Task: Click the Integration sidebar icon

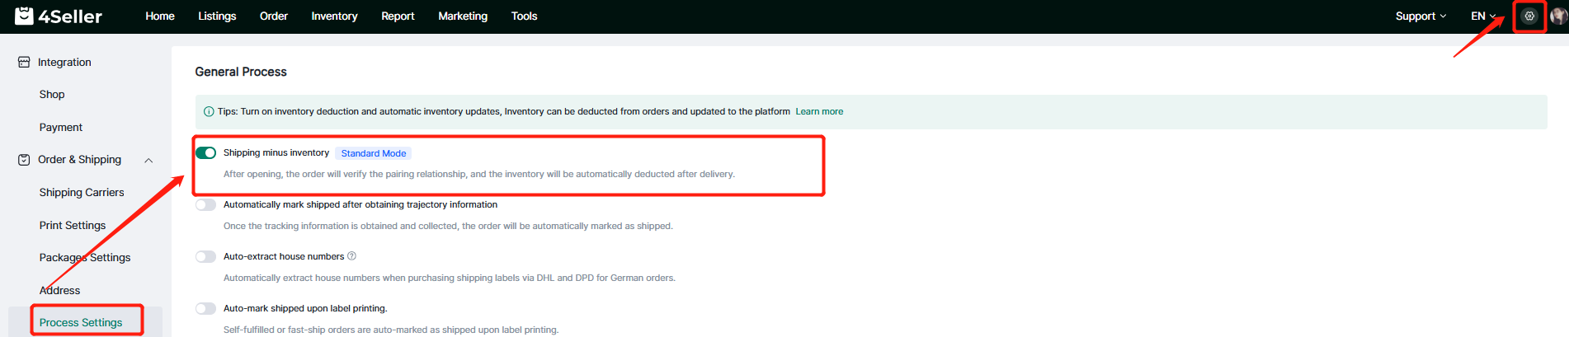Action: tap(24, 63)
